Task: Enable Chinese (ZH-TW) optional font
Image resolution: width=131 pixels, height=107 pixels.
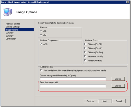Action: (85, 52)
